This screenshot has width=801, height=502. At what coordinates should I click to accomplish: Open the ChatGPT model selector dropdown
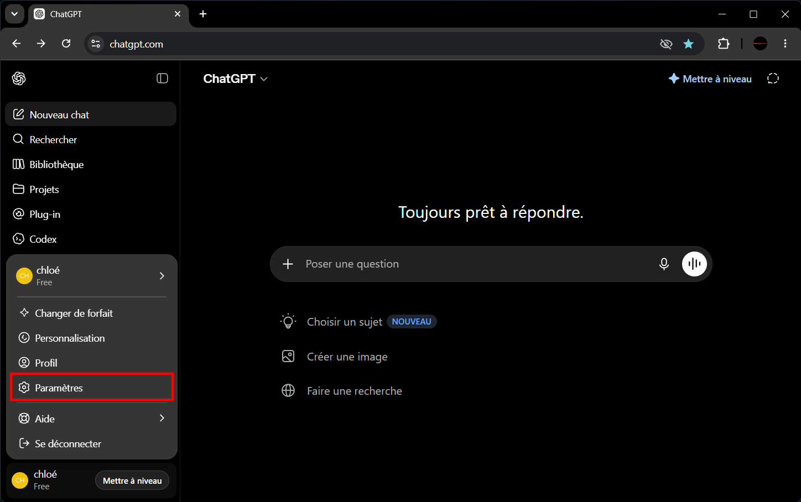[x=236, y=79]
